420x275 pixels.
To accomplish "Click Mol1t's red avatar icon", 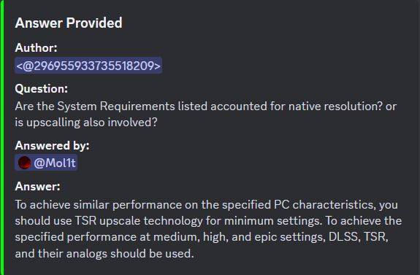I will [x=24, y=163].
